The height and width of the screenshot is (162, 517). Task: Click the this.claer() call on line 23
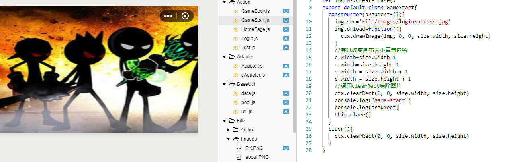click(353, 115)
